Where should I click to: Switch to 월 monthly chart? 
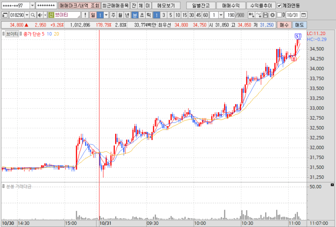click(x=120, y=15)
